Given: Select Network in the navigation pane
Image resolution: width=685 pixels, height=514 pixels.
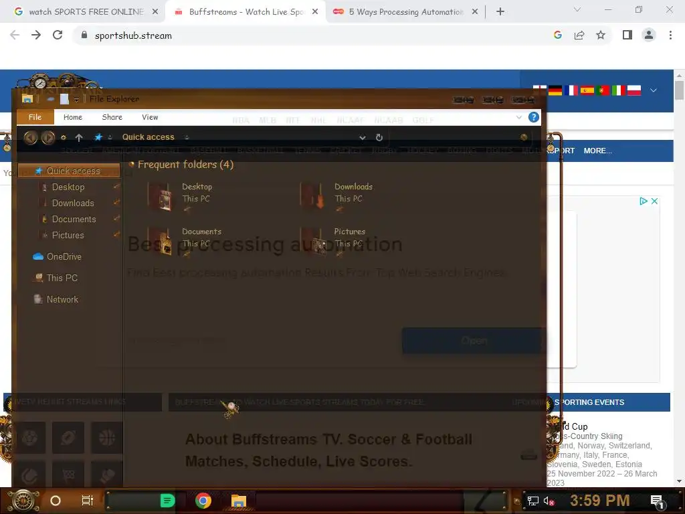Looking at the screenshot, I should (x=56, y=299).
